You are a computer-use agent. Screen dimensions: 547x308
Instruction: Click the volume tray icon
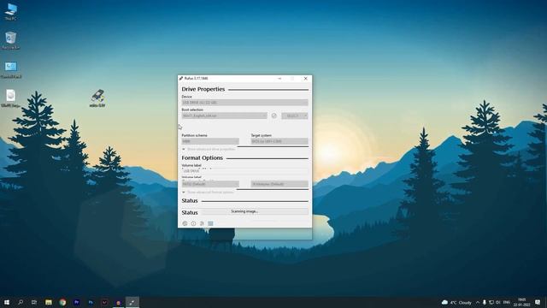point(498,302)
